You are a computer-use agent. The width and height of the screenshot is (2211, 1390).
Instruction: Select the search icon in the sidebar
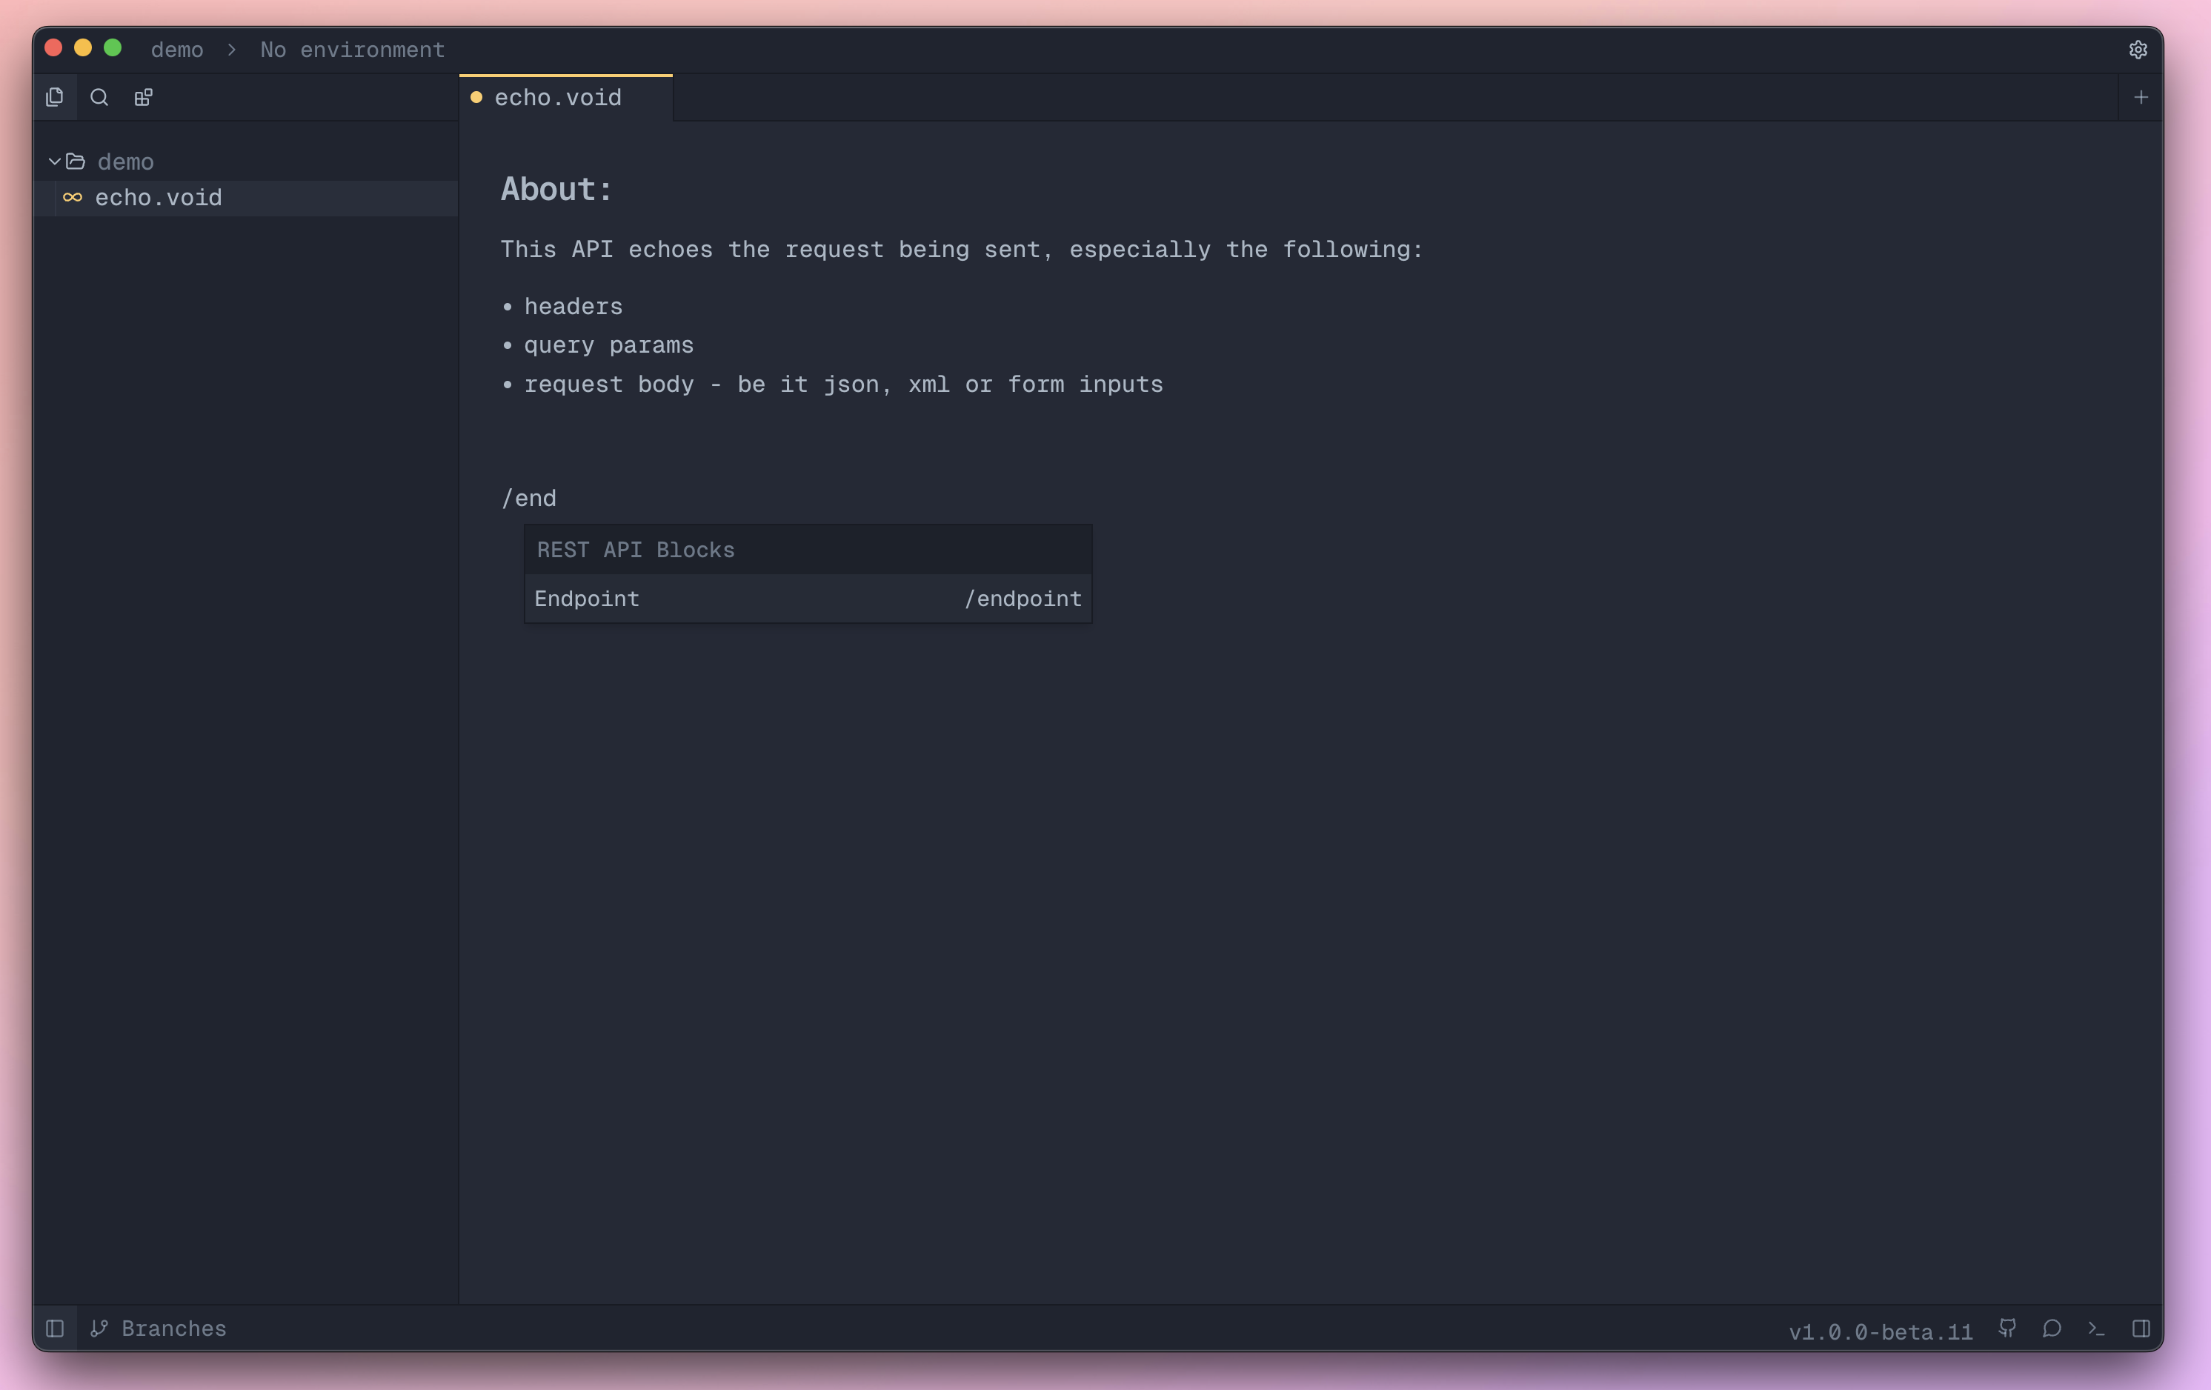[x=99, y=96]
